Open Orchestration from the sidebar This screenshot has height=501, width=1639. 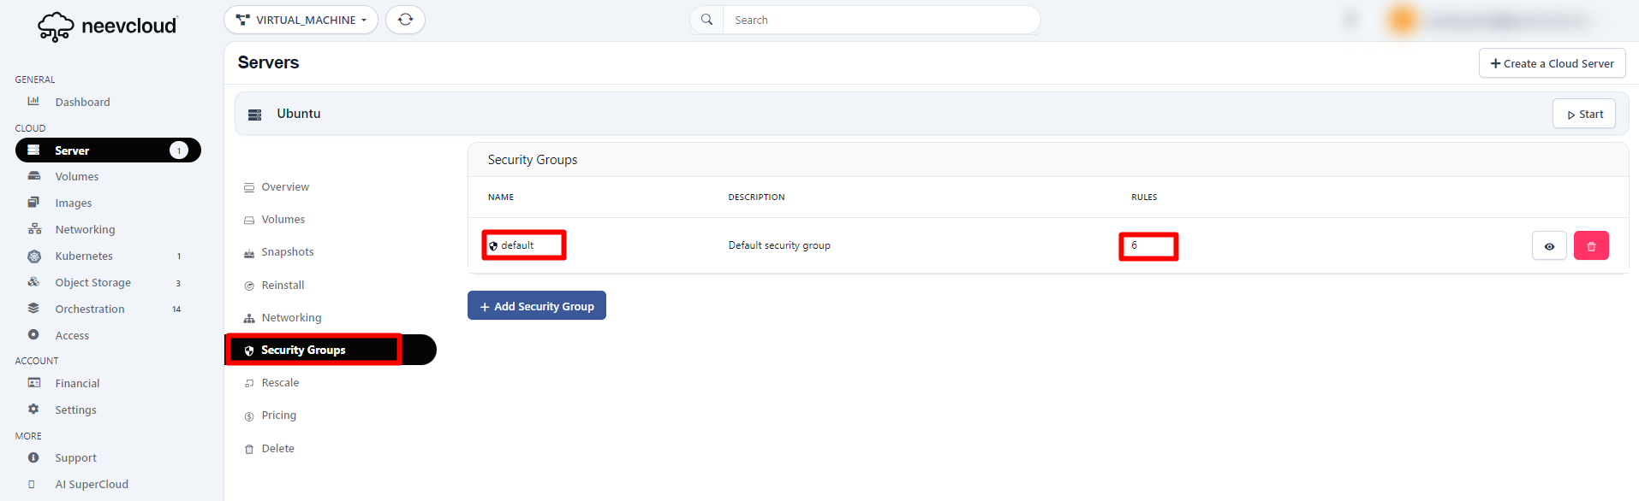click(x=90, y=309)
